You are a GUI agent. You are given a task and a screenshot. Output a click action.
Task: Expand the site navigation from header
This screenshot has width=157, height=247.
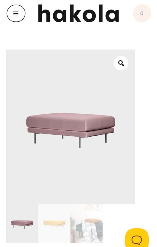16,13
